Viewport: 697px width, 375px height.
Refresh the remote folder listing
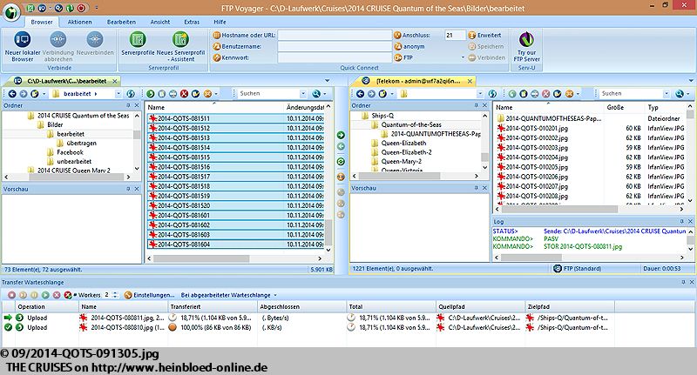(492, 94)
